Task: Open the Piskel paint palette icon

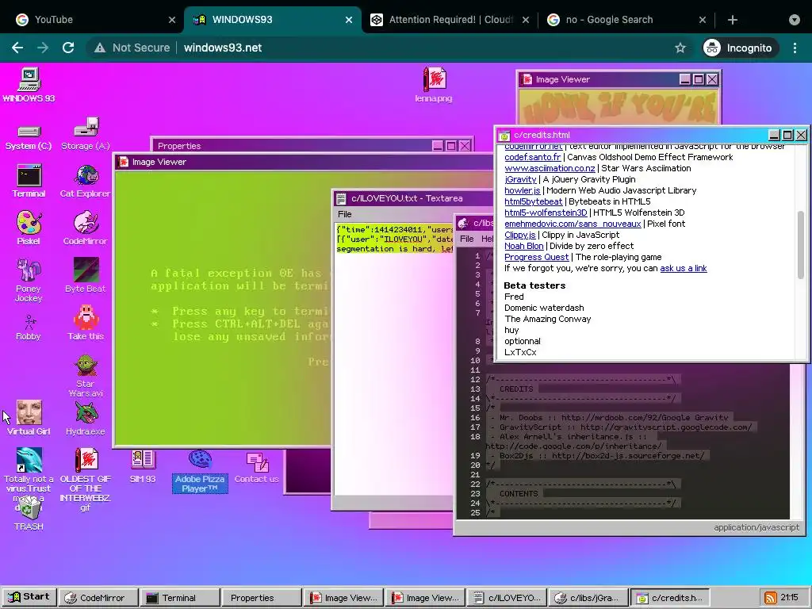Action: pos(29,228)
